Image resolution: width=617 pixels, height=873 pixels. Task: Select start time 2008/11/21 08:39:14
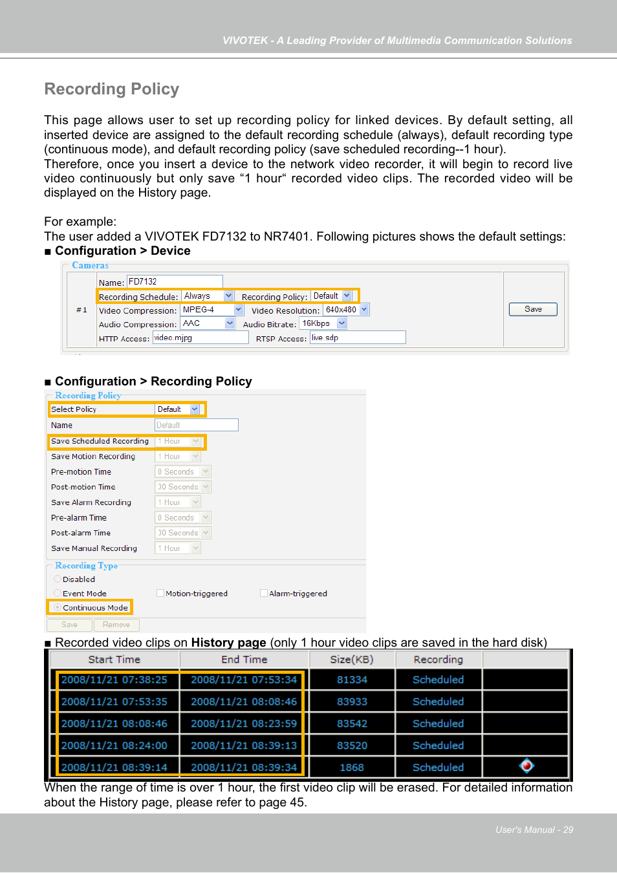click(114, 768)
